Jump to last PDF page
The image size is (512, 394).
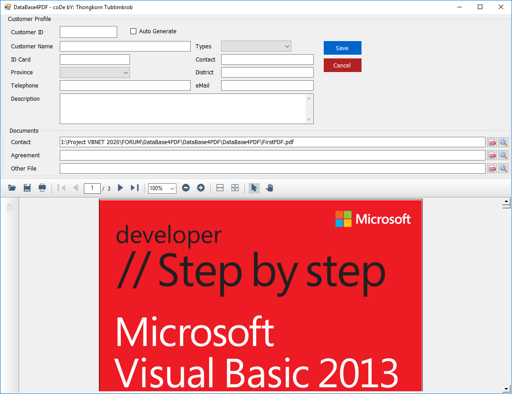134,188
